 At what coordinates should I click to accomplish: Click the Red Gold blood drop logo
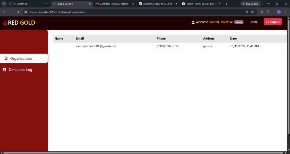(x=5, y=23)
